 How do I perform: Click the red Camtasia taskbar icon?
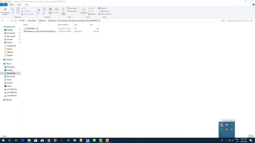[107, 140]
